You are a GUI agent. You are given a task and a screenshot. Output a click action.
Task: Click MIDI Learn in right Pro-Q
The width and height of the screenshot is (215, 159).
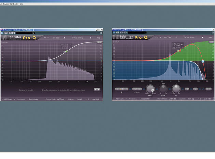click(119, 99)
